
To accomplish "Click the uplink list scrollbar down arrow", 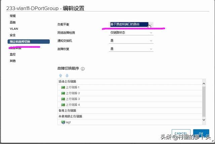I will pyautogui.click(x=204, y=119).
